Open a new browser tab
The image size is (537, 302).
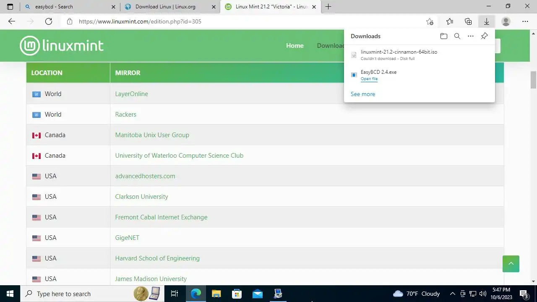[328, 7]
